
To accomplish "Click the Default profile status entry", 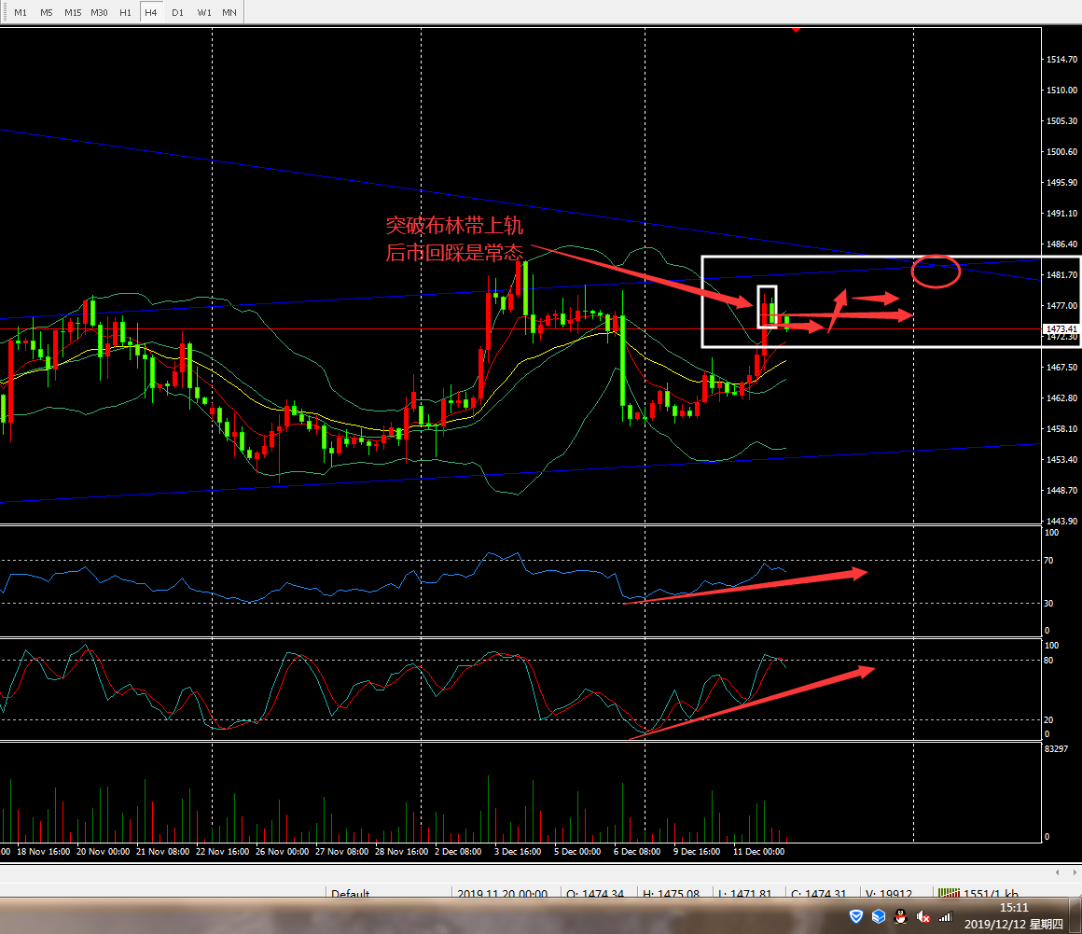I will click(x=351, y=893).
